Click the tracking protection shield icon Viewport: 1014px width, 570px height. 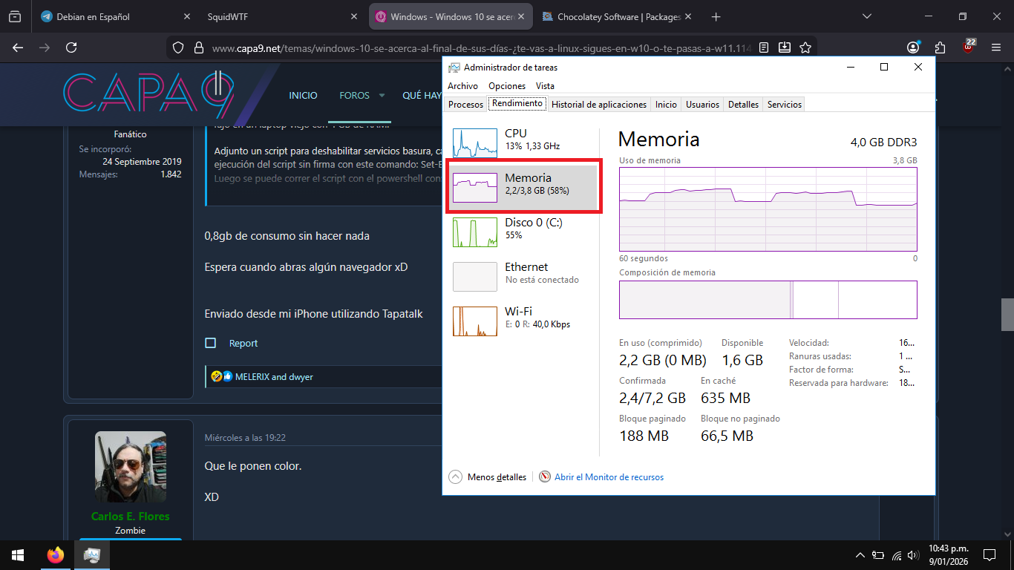pyautogui.click(x=177, y=47)
